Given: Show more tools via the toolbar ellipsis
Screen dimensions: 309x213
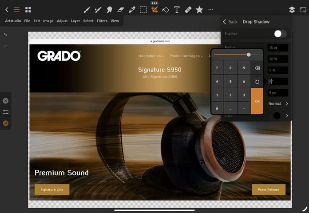Looking at the screenshot, I should 210,10.
